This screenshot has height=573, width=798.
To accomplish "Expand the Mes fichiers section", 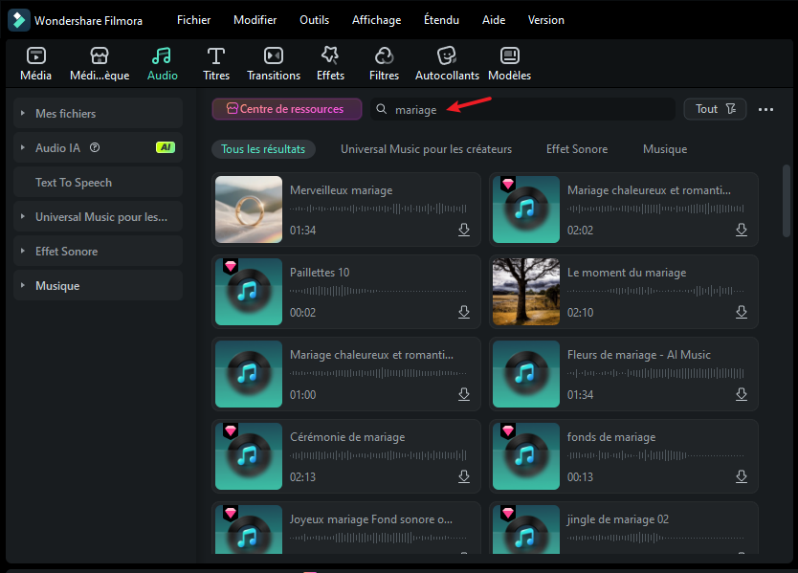I will 23,114.
